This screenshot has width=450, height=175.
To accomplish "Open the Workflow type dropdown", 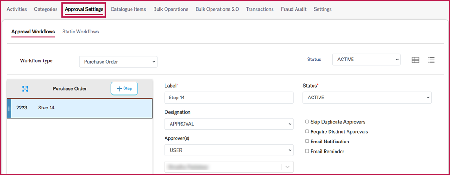I will (x=118, y=62).
